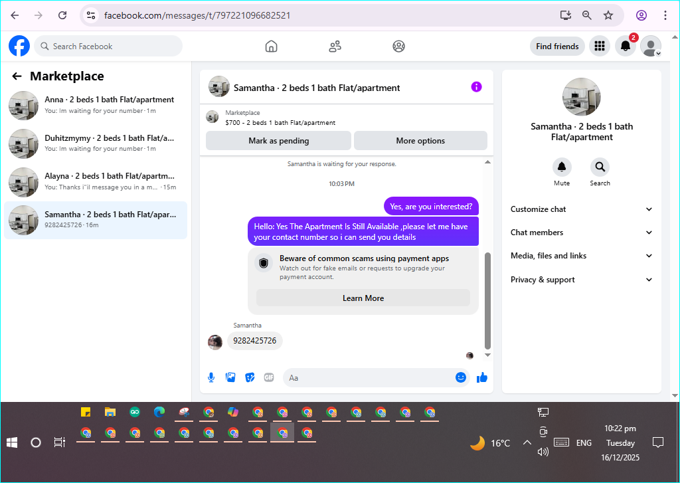
Task: Open the Duhitzmymy conversation
Action: pyautogui.click(x=96, y=144)
